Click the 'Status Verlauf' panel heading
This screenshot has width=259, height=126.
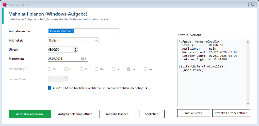click(190, 35)
